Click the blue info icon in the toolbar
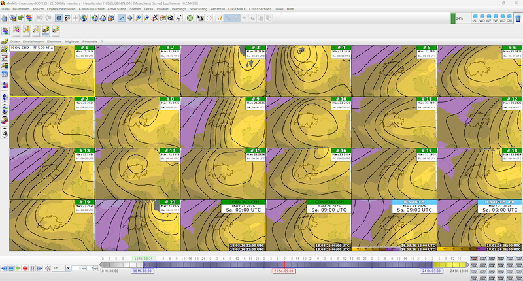Screen dimensions: 523x281 pos(59,18)
